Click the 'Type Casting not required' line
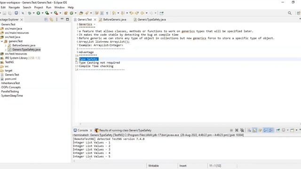Image resolution: width=301 pixels, height=169 pixels. 99,62
